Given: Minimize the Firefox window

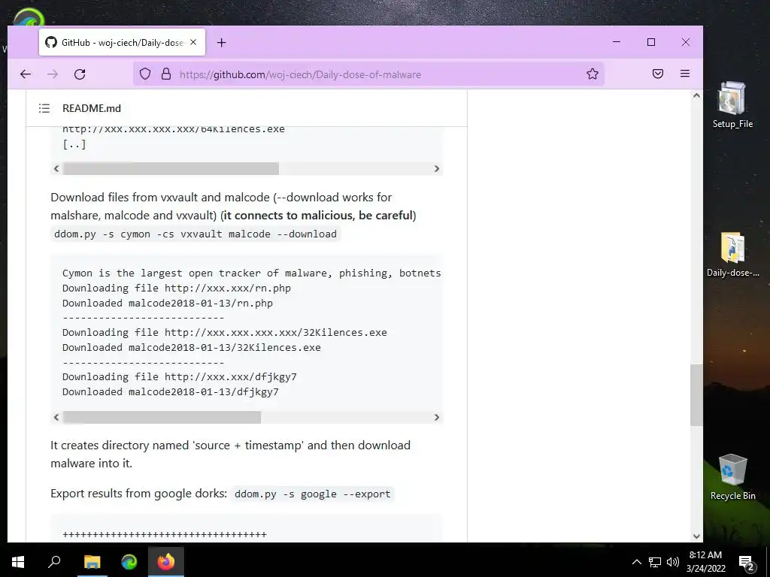Looking at the screenshot, I should 617,42.
